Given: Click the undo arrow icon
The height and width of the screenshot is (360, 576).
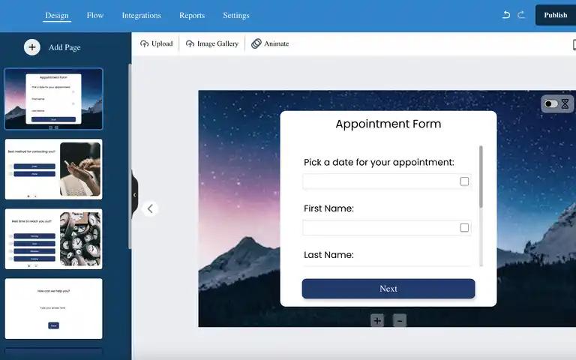Looking at the screenshot, I should point(506,15).
